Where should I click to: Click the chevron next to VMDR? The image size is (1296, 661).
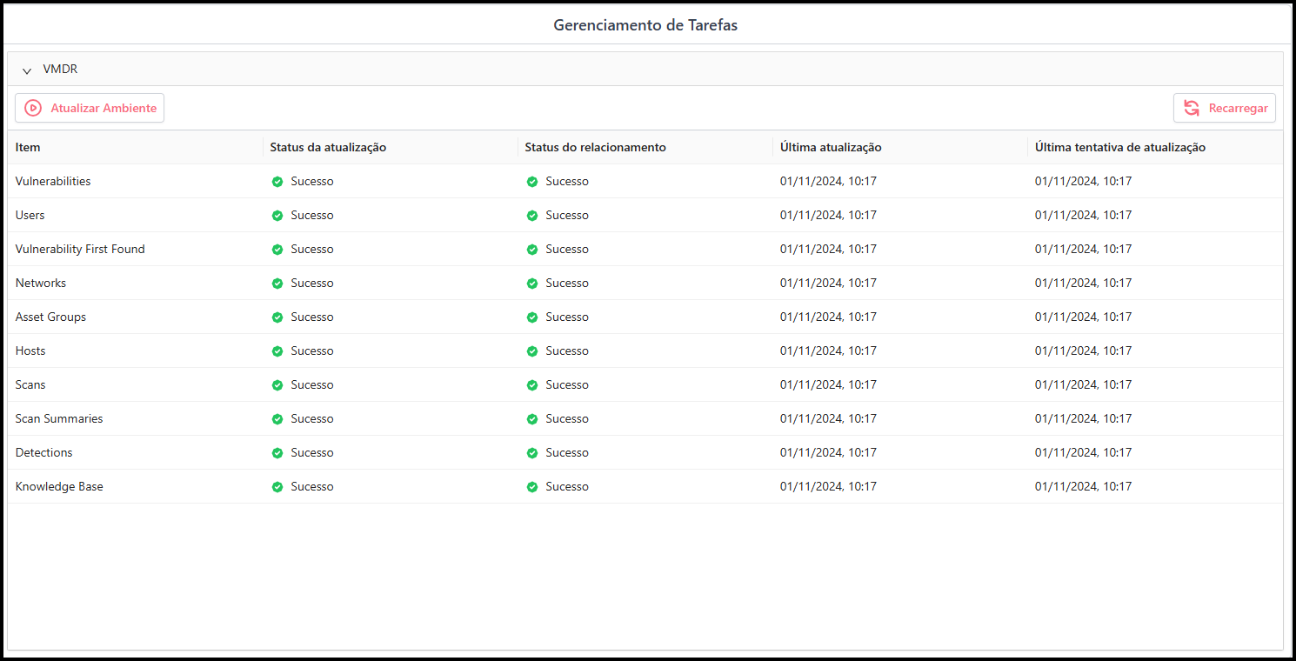click(26, 70)
